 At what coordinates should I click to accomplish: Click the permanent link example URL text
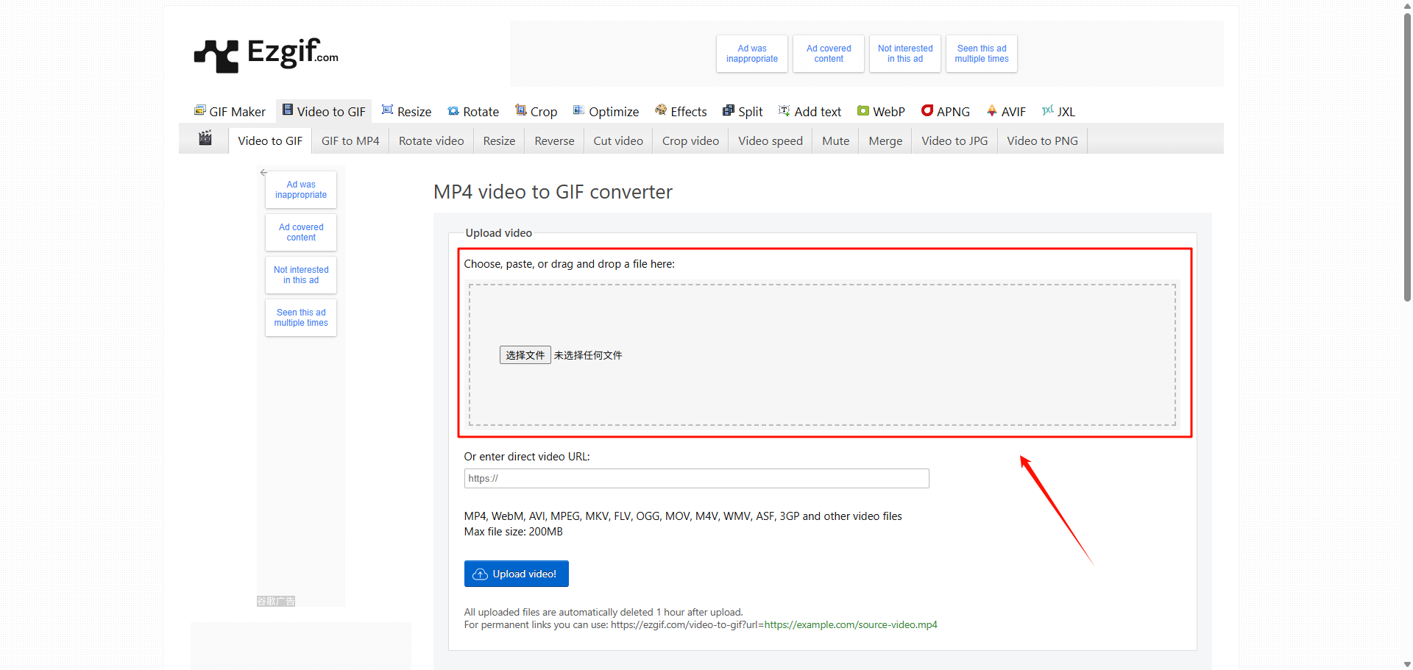click(x=774, y=625)
